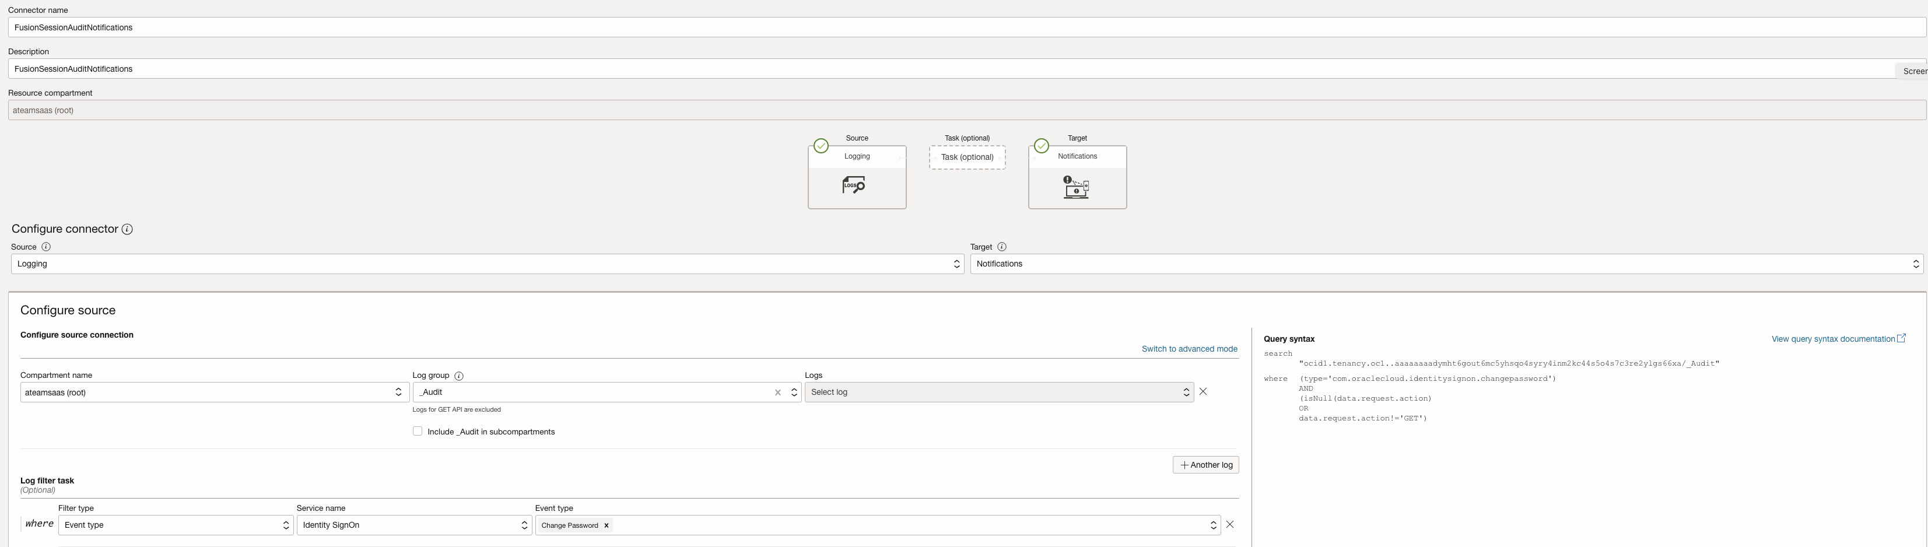Click info icon next to Configure connector

127,230
